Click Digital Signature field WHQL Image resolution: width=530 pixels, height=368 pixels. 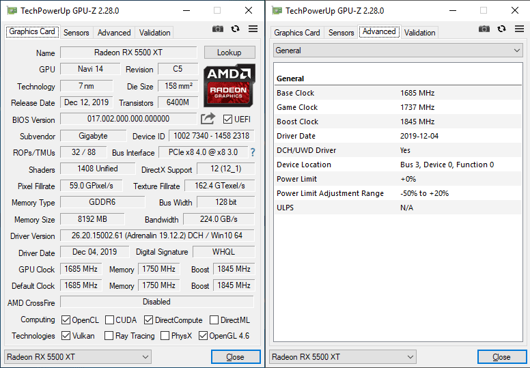[x=223, y=252]
